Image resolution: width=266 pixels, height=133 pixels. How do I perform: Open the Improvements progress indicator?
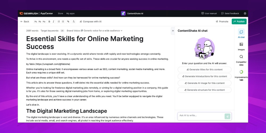click(241, 75)
